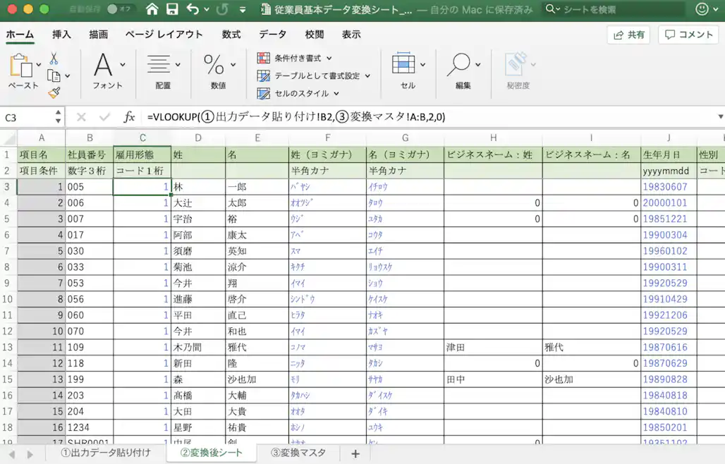This screenshot has width=725, height=464.
Task: Click the scissors Cut icon
Action: coord(54,59)
